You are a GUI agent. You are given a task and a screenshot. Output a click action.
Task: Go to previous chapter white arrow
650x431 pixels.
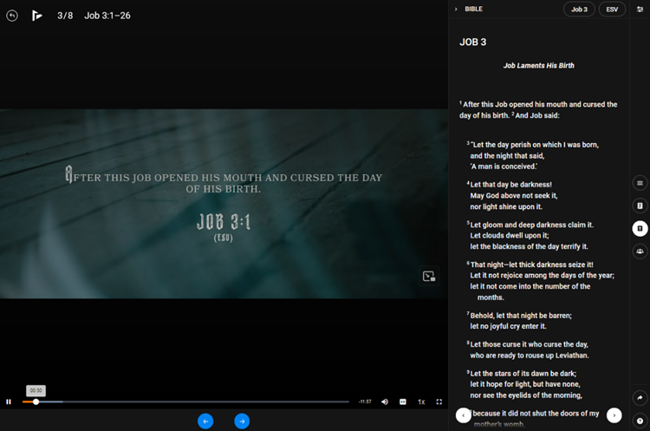464,415
